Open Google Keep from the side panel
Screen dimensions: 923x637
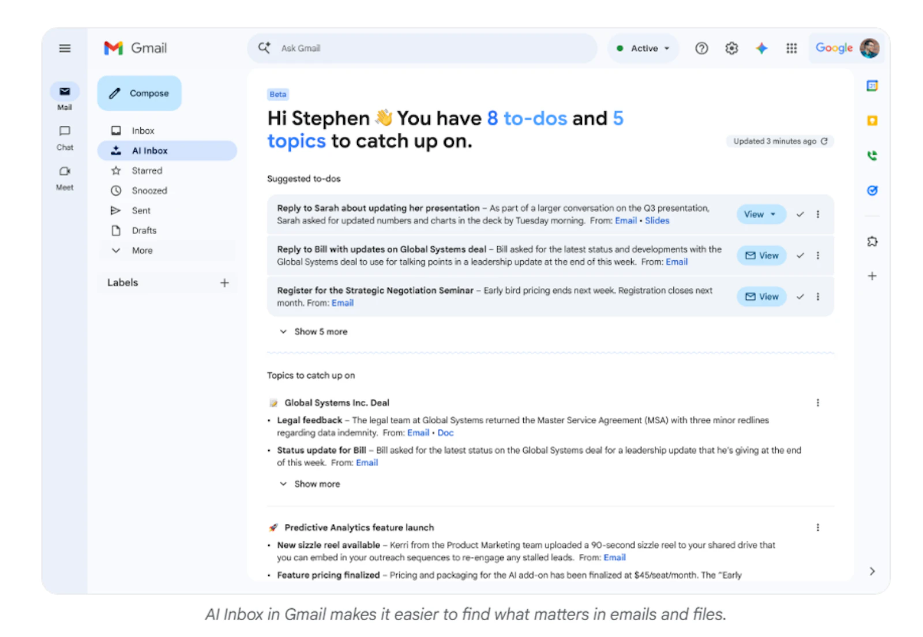click(872, 121)
